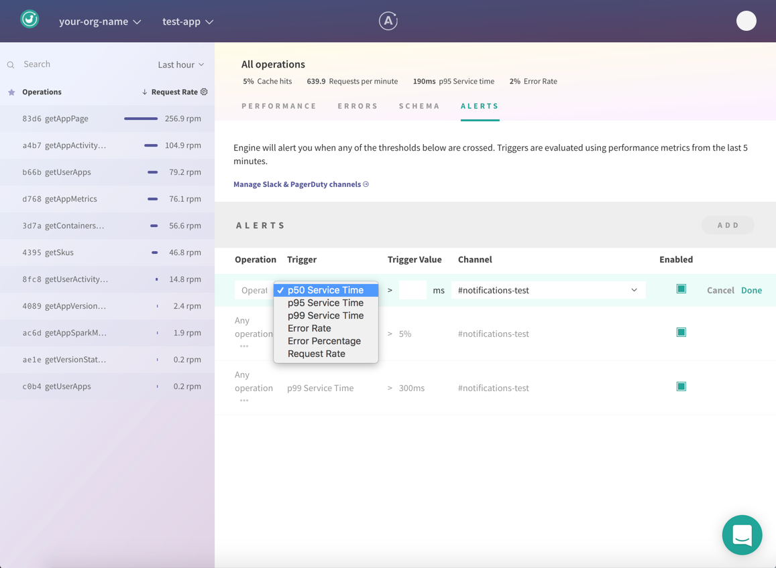Open Request Rate column settings gear
Viewport: 776px width, 568px height.
tap(204, 92)
